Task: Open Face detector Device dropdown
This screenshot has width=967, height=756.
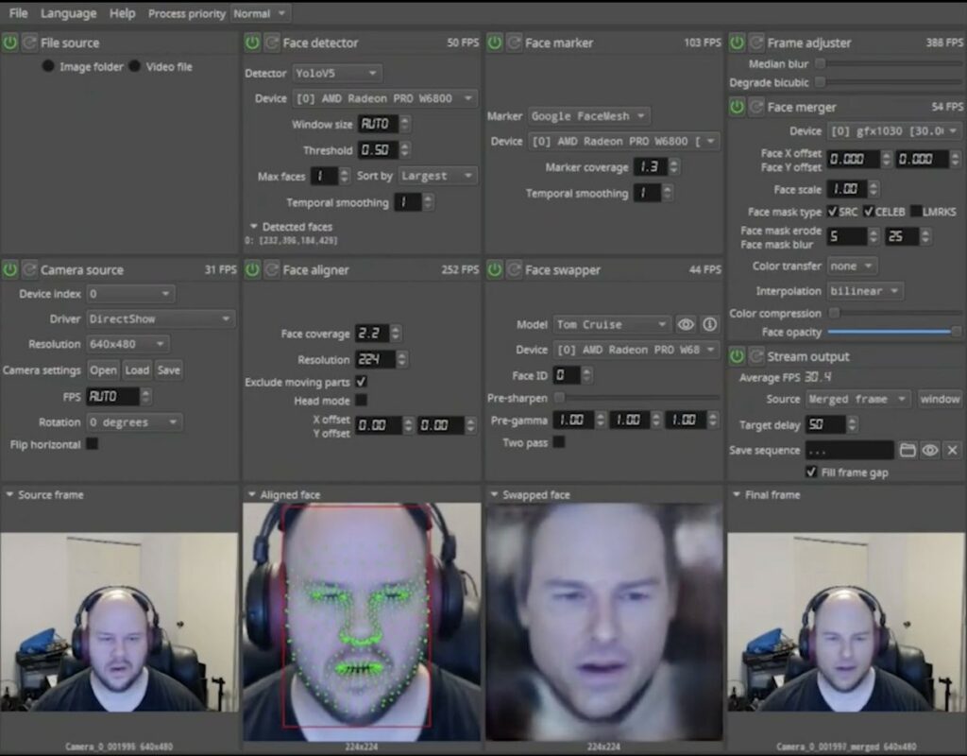Action: (384, 98)
